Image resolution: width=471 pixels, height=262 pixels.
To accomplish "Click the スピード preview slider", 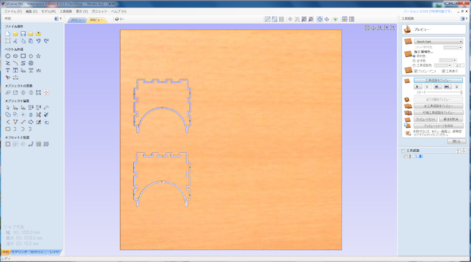I will 445,92.
